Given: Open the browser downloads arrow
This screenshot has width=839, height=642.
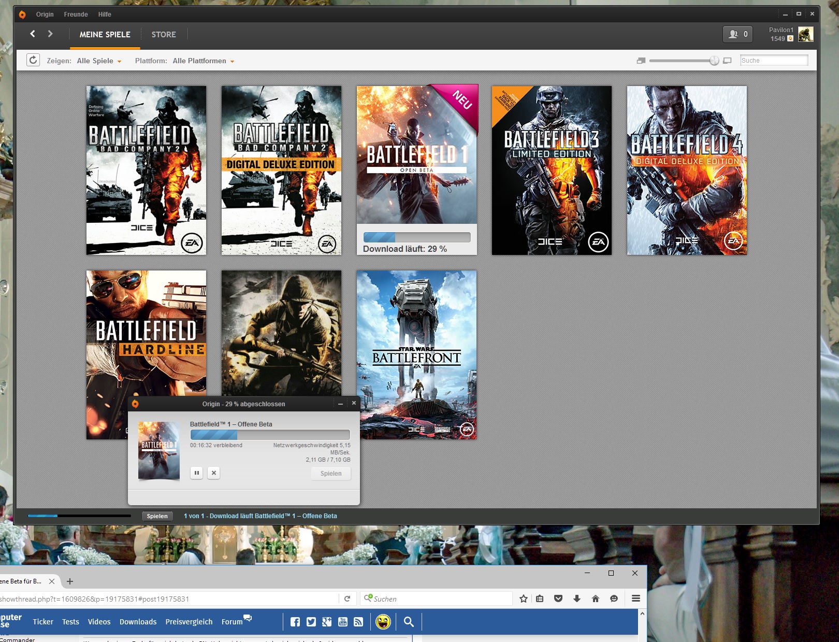Looking at the screenshot, I should coord(577,598).
